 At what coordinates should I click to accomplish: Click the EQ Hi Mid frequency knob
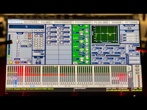87,44
